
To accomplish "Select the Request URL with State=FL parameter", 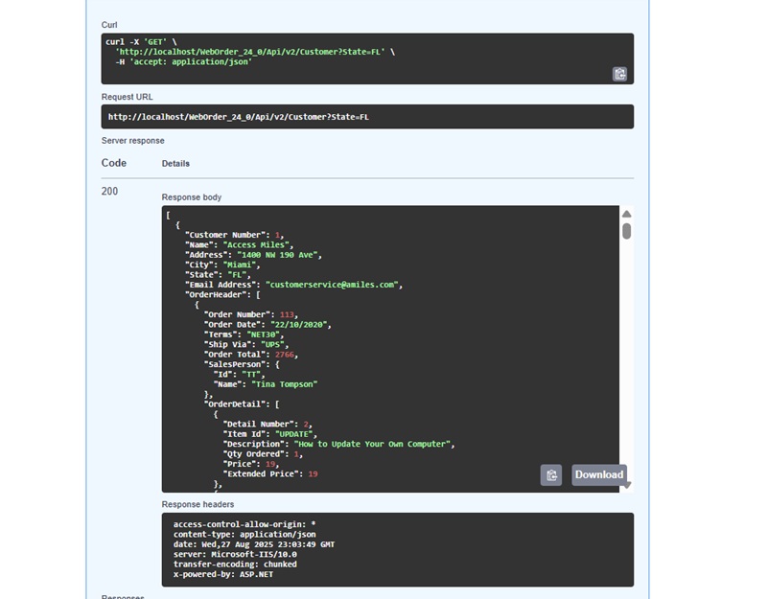I will point(244,114).
